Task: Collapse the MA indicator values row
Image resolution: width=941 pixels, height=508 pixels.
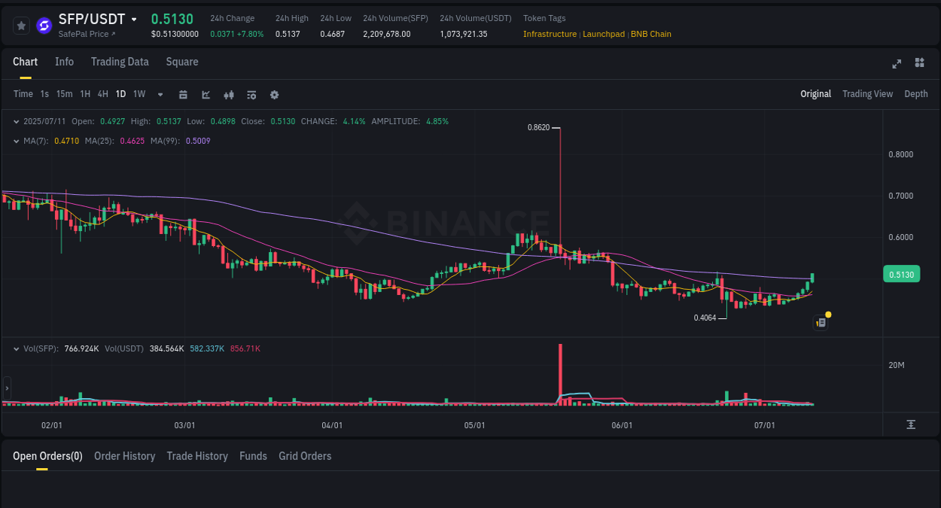Action: click(17, 141)
